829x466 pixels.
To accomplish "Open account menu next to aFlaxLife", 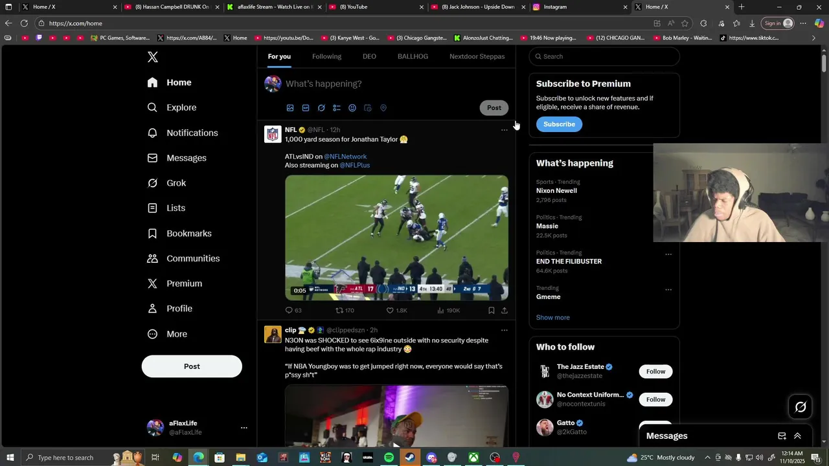I will pos(244,428).
